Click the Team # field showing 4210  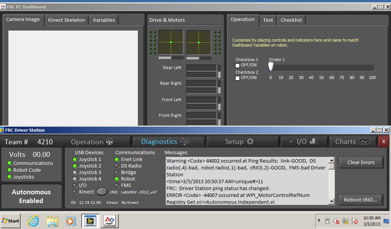pos(45,142)
